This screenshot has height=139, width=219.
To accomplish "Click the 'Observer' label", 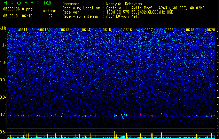I will pyautogui.click(x=71, y=4).
